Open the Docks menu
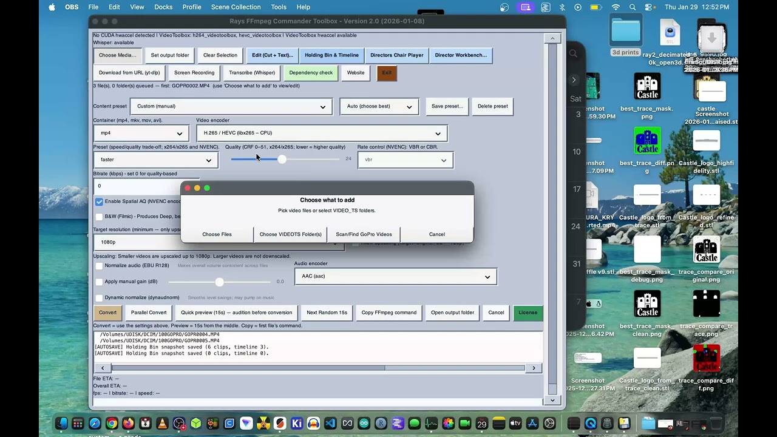 163,7
